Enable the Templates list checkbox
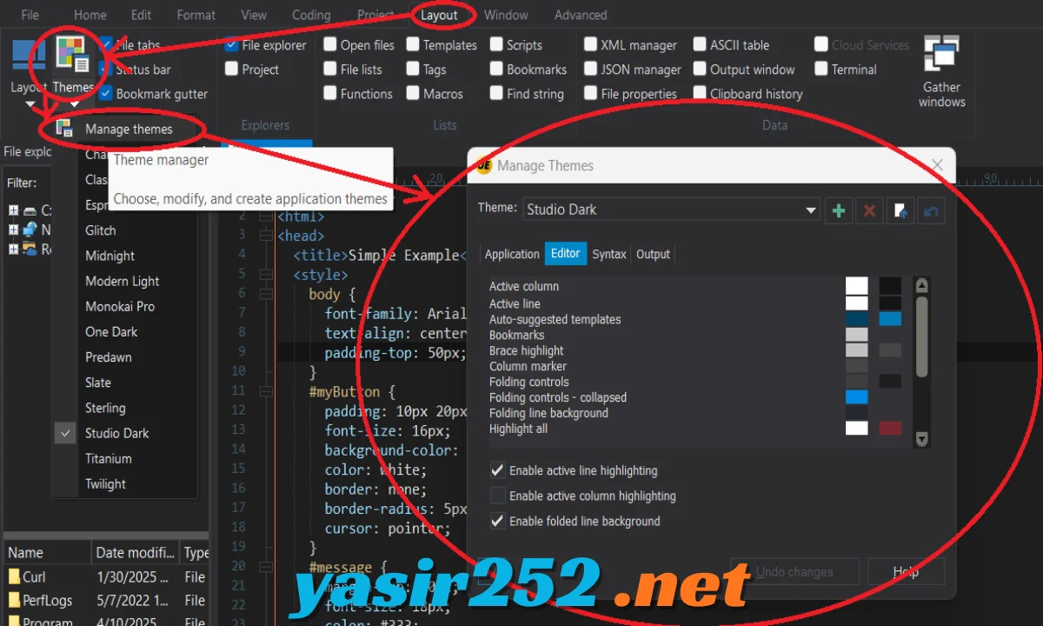 [x=413, y=44]
